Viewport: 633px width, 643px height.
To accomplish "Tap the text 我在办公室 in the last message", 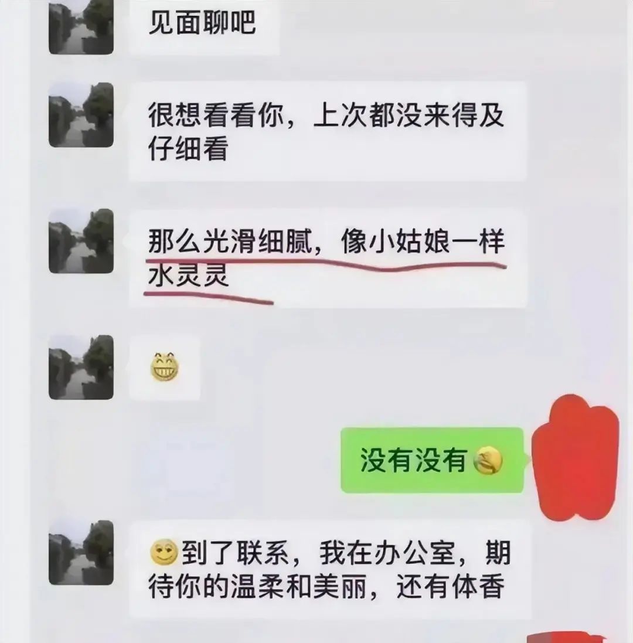I will pos(387,553).
